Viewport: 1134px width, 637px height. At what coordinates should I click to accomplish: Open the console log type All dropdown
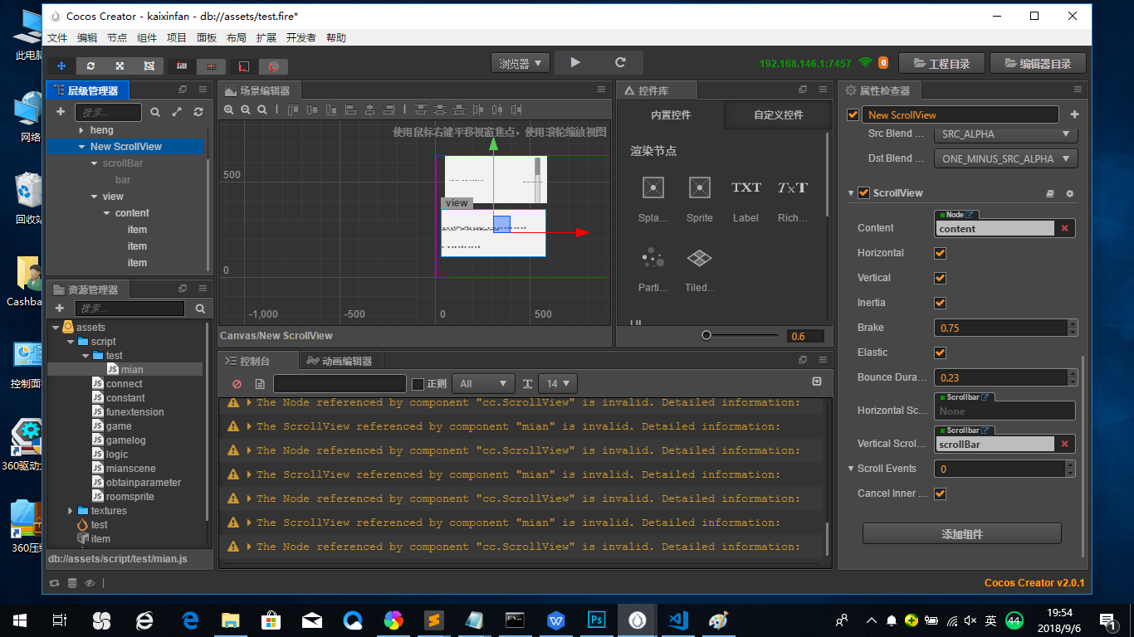[483, 384]
